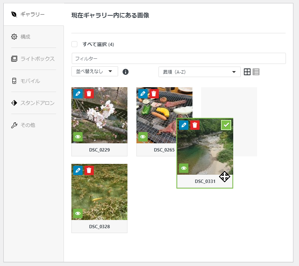The width and height of the screenshot is (299, 266).
Task: Open the 昇順 (A-Z) order dropdown
Action: tap(200, 72)
